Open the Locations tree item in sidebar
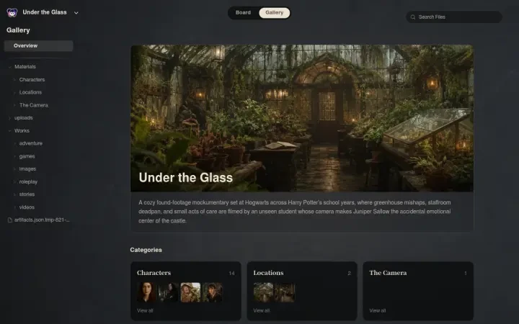Image resolution: width=519 pixels, height=324 pixels. point(30,92)
